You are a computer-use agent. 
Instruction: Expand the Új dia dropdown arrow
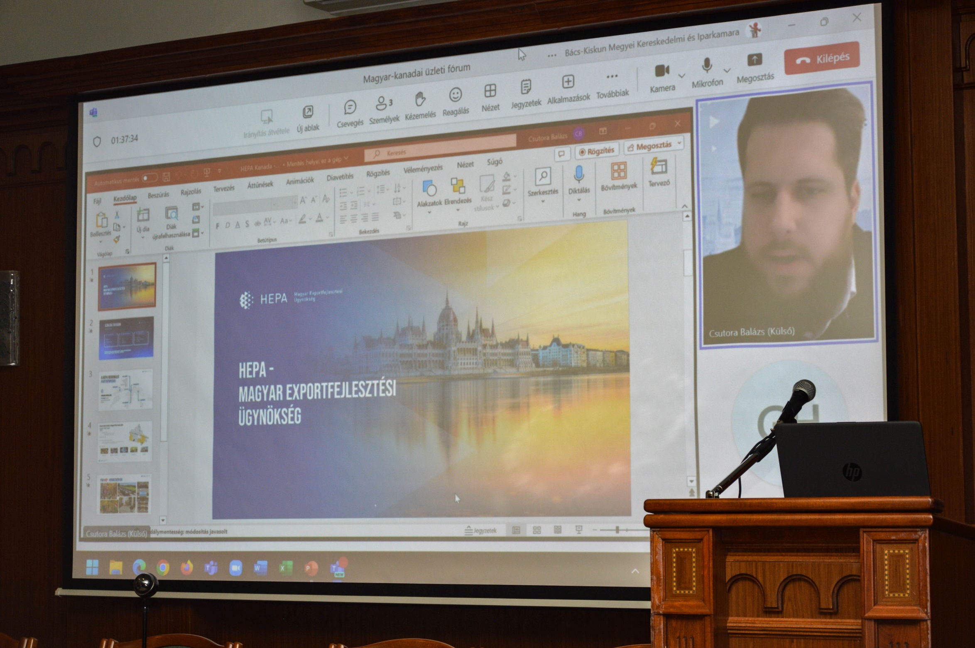[x=142, y=238]
